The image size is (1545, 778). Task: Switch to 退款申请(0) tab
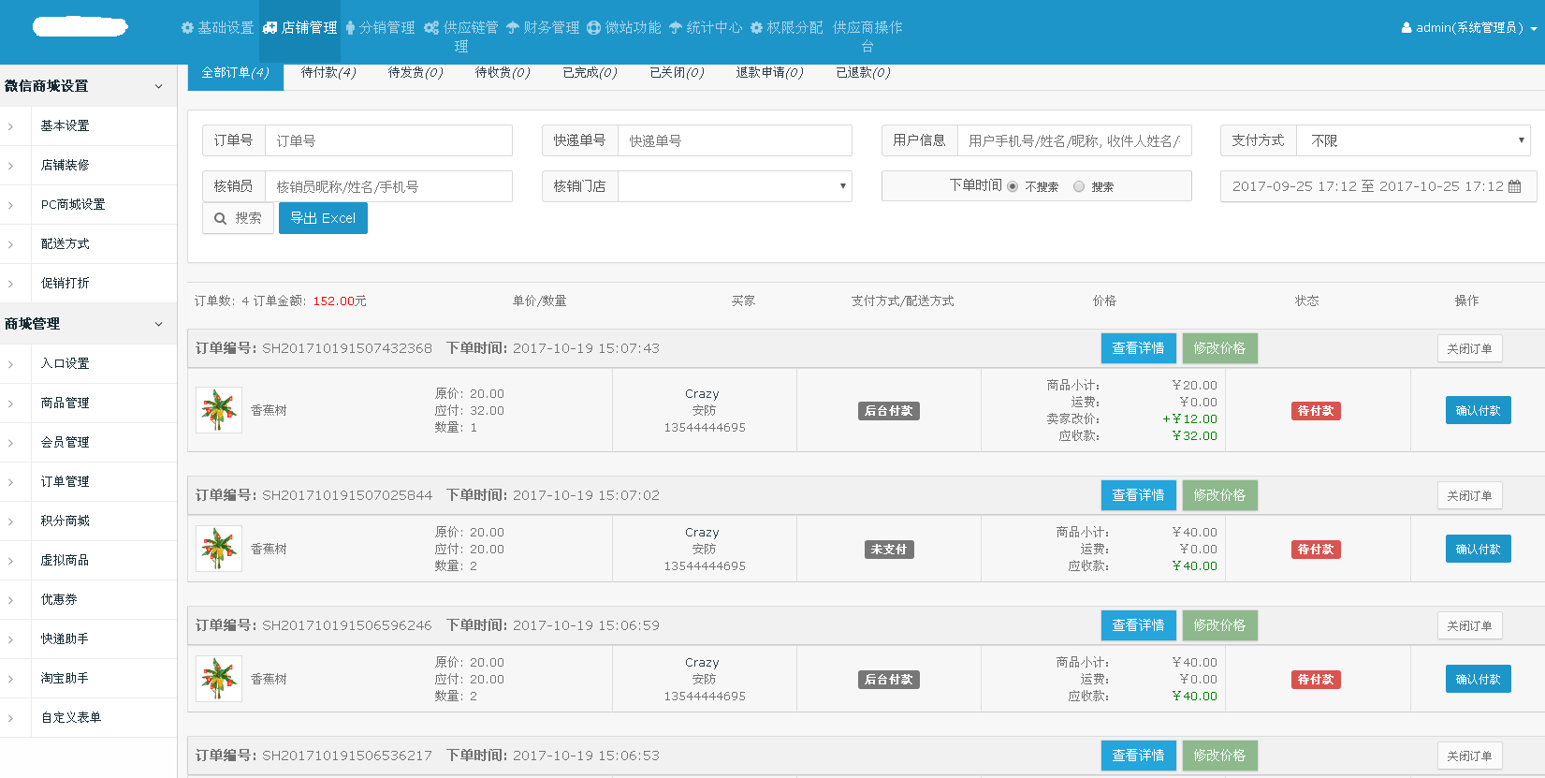coord(769,73)
